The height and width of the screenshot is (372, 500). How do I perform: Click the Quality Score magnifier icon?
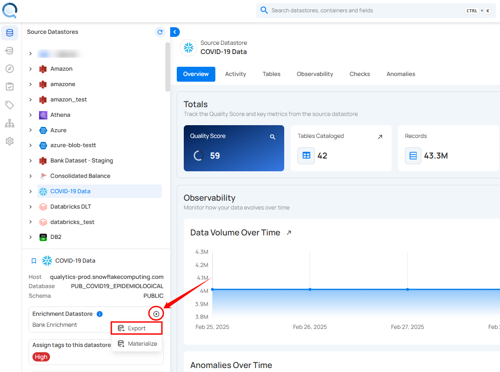pyautogui.click(x=272, y=137)
